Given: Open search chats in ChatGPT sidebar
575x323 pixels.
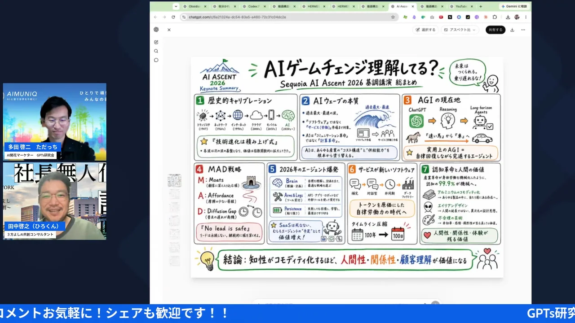Looking at the screenshot, I should tap(156, 51).
